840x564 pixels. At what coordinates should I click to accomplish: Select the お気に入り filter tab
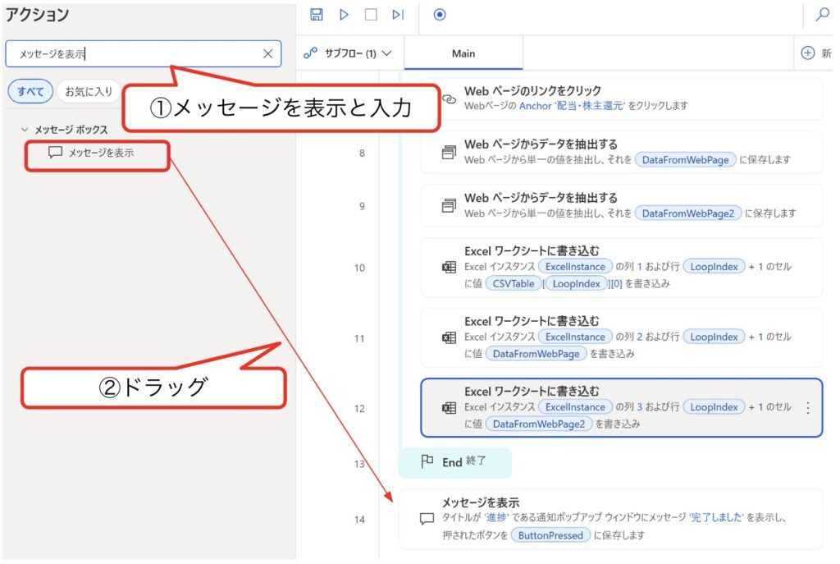89,91
